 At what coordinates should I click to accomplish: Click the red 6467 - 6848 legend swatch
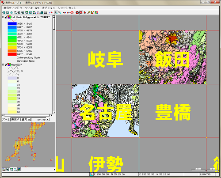pos(12,54)
